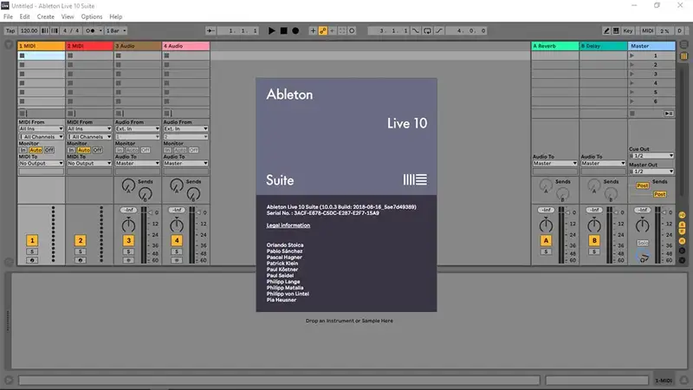Viewport: 693px width, 390px height.
Task: Arm the Arrangement Record button
Action: click(295, 30)
